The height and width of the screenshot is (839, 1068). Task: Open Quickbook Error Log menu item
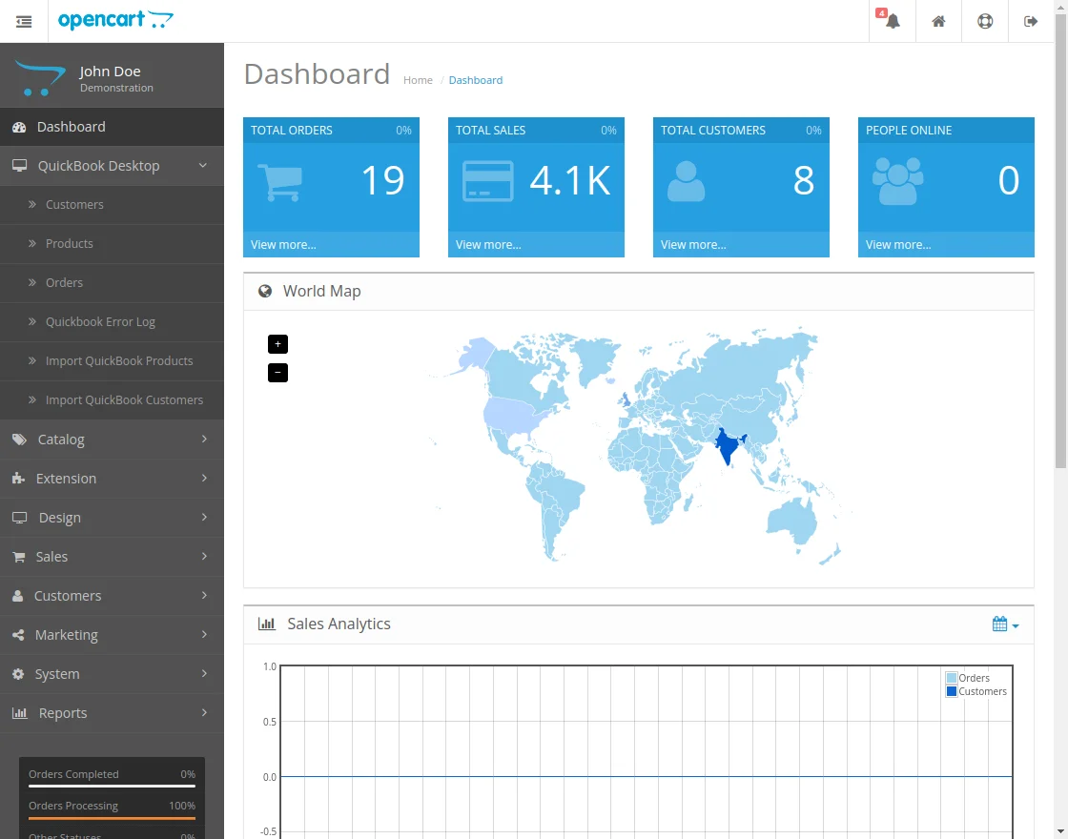click(100, 322)
